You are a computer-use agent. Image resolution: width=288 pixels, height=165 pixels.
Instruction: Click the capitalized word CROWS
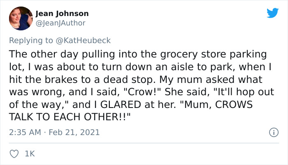click(x=234, y=105)
